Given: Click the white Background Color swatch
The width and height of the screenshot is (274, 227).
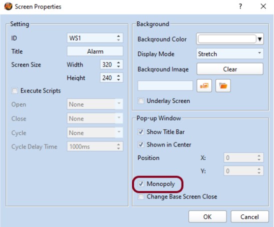Looking at the screenshot, I should point(227,39).
